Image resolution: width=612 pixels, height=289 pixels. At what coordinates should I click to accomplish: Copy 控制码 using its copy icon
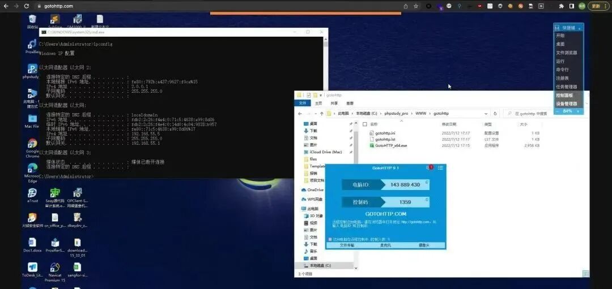point(427,199)
